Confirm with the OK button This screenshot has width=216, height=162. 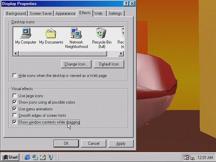66,143
